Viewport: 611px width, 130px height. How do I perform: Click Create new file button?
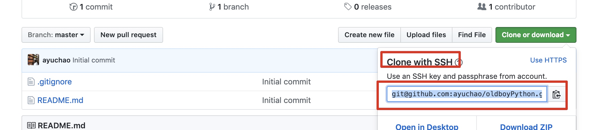(369, 35)
